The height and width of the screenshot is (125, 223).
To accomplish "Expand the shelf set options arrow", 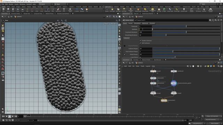I will pyautogui.click(x=102, y=7).
